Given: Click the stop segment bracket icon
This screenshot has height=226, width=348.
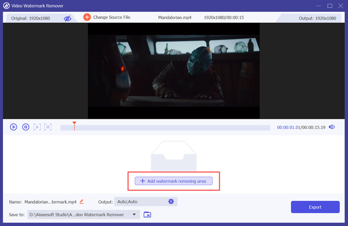Looking at the screenshot, I should point(48,127).
